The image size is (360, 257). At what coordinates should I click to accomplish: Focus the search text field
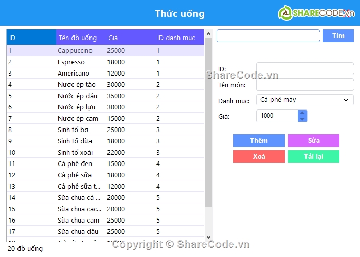[x=268, y=36]
